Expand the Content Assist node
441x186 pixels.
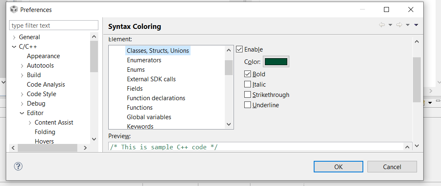pos(30,122)
